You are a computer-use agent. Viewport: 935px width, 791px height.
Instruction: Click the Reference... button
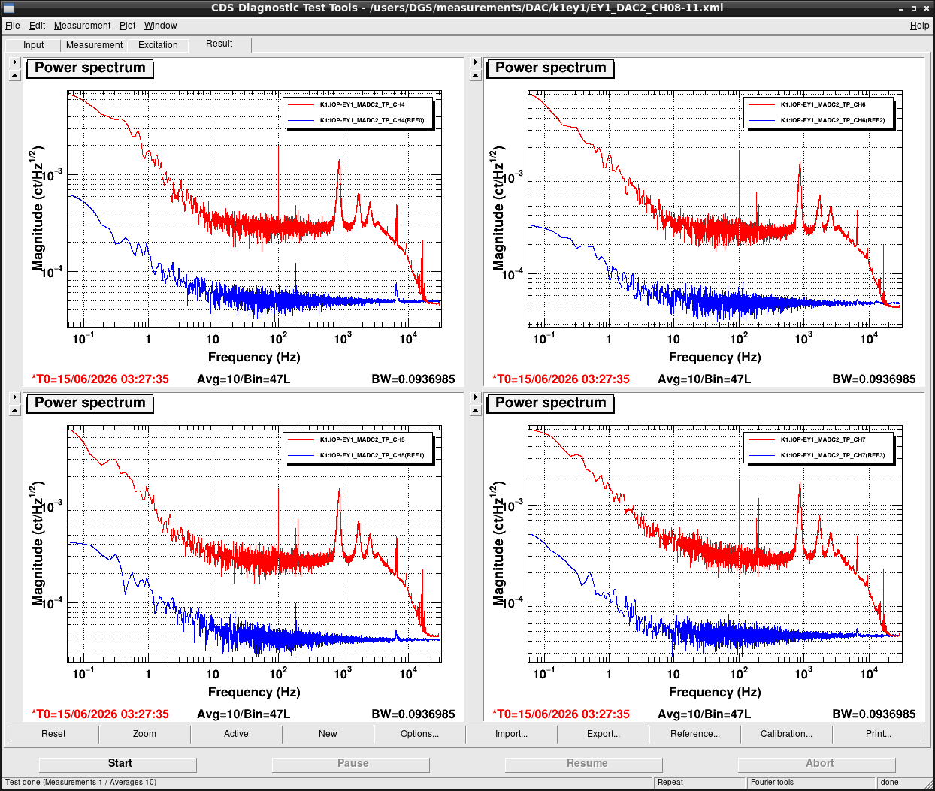click(694, 734)
